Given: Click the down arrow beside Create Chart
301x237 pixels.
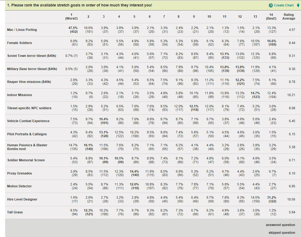Looking at the screenshot, I should pos(298,5).
